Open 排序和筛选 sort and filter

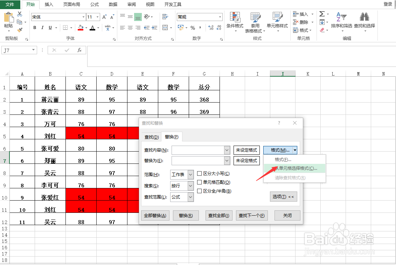[341, 22]
